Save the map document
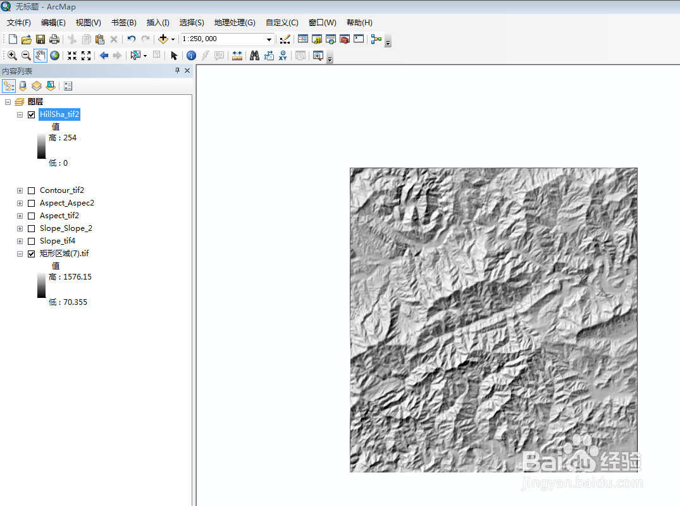680x506 pixels. [x=40, y=39]
